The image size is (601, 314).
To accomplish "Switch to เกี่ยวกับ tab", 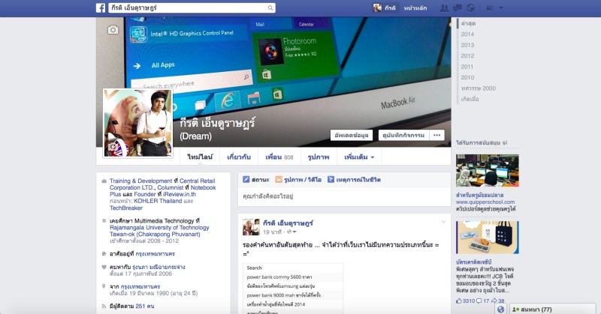I will pyautogui.click(x=239, y=157).
